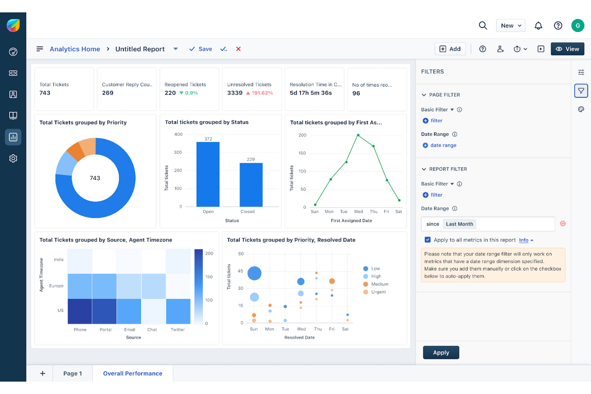This screenshot has height=394, width=591.
Task: Open the Dashboard speedometer icon
Action: (x=13, y=52)
